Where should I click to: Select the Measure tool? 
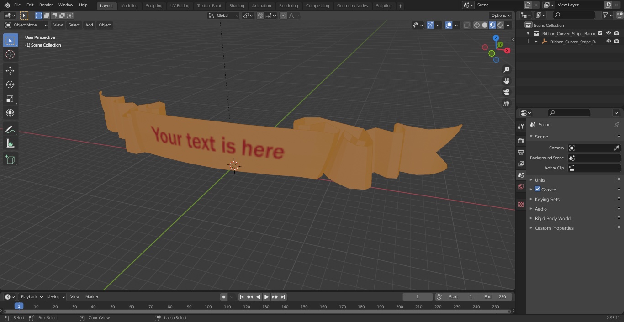point(11,143)
